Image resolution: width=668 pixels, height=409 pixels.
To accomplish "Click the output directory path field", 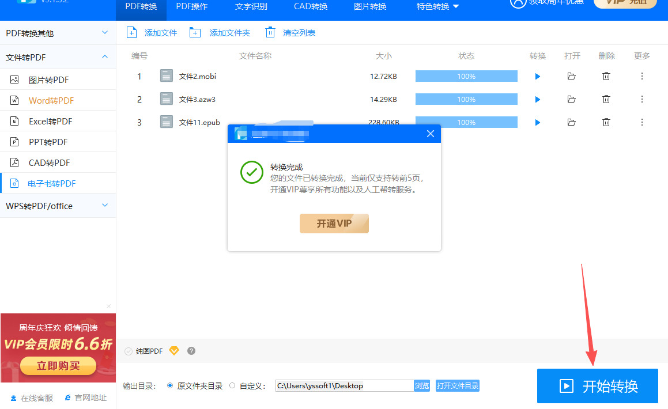I will [344, 385].
